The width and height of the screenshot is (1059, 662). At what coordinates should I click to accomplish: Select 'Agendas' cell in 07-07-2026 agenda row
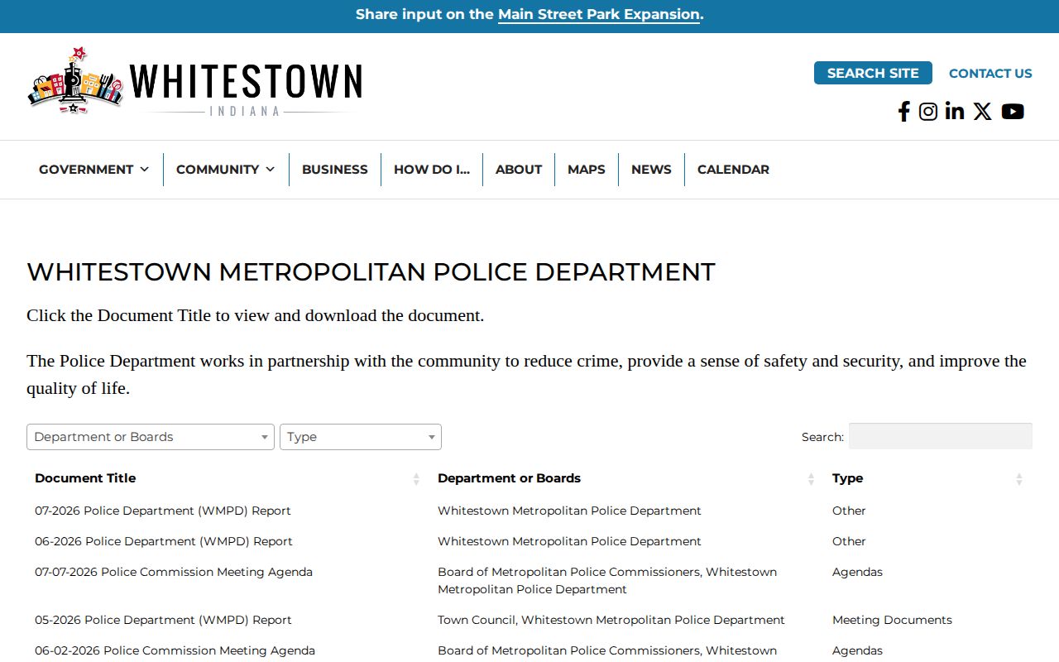857,572
